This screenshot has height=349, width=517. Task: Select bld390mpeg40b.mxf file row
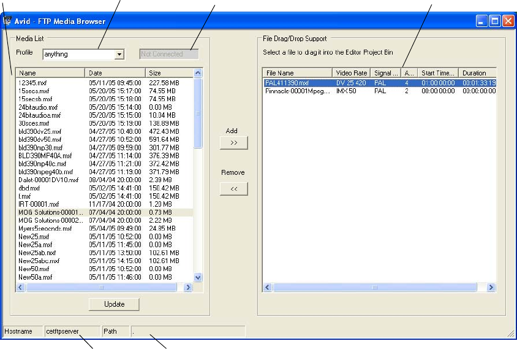click(105, 172)
